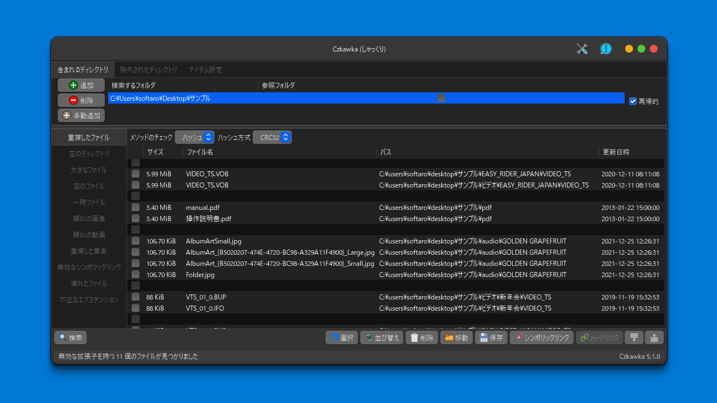Check the AlbumArtSmall.jpg row checkbox
The height and width of the screenshot is (403, 717).
pos(136,241)
